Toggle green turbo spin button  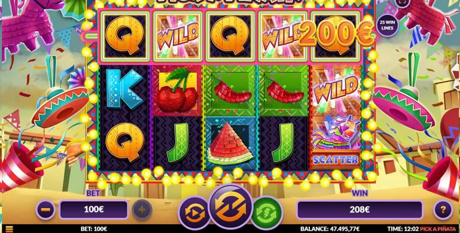pyautogui.click(x=267, y=213)
